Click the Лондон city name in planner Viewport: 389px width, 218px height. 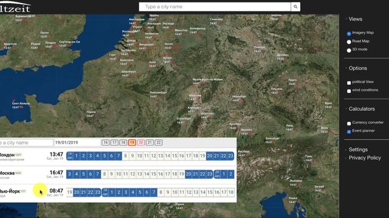(7, 155)
